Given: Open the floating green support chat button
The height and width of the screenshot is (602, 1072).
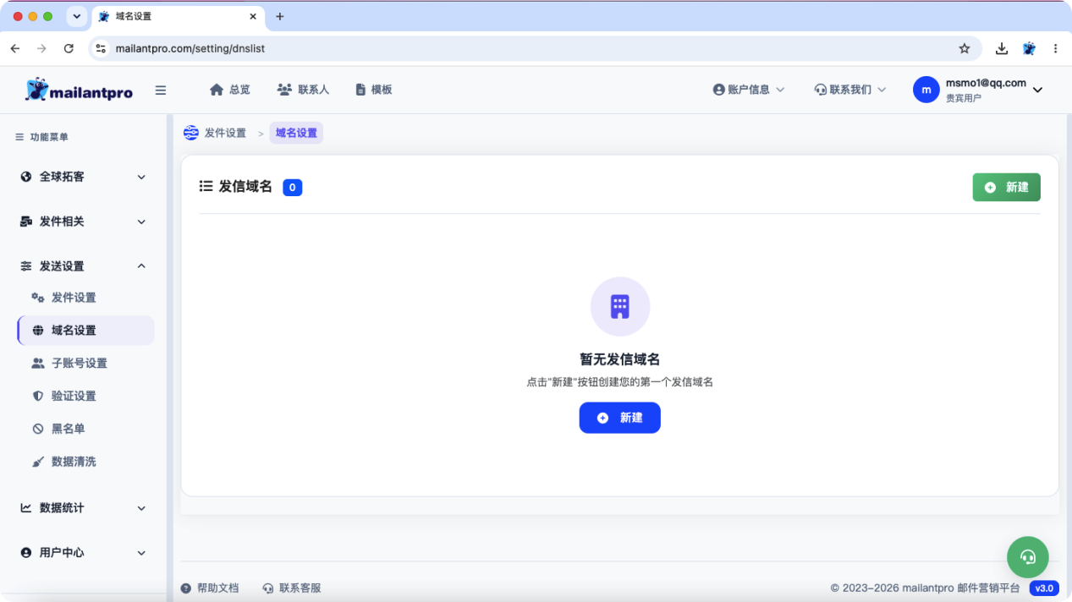Looking at the screenshot, I should point(1028,557).
